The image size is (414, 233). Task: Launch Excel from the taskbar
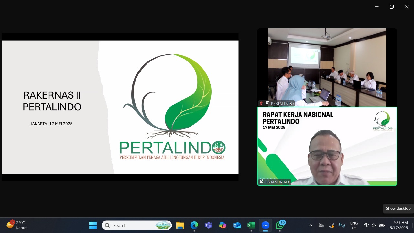point(251,225)
